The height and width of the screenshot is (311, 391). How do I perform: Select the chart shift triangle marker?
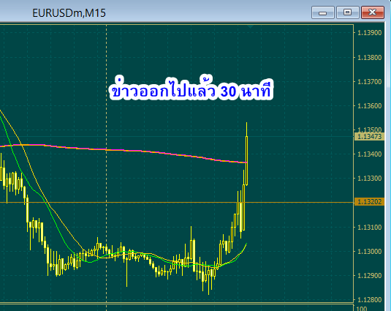point(251,26)
